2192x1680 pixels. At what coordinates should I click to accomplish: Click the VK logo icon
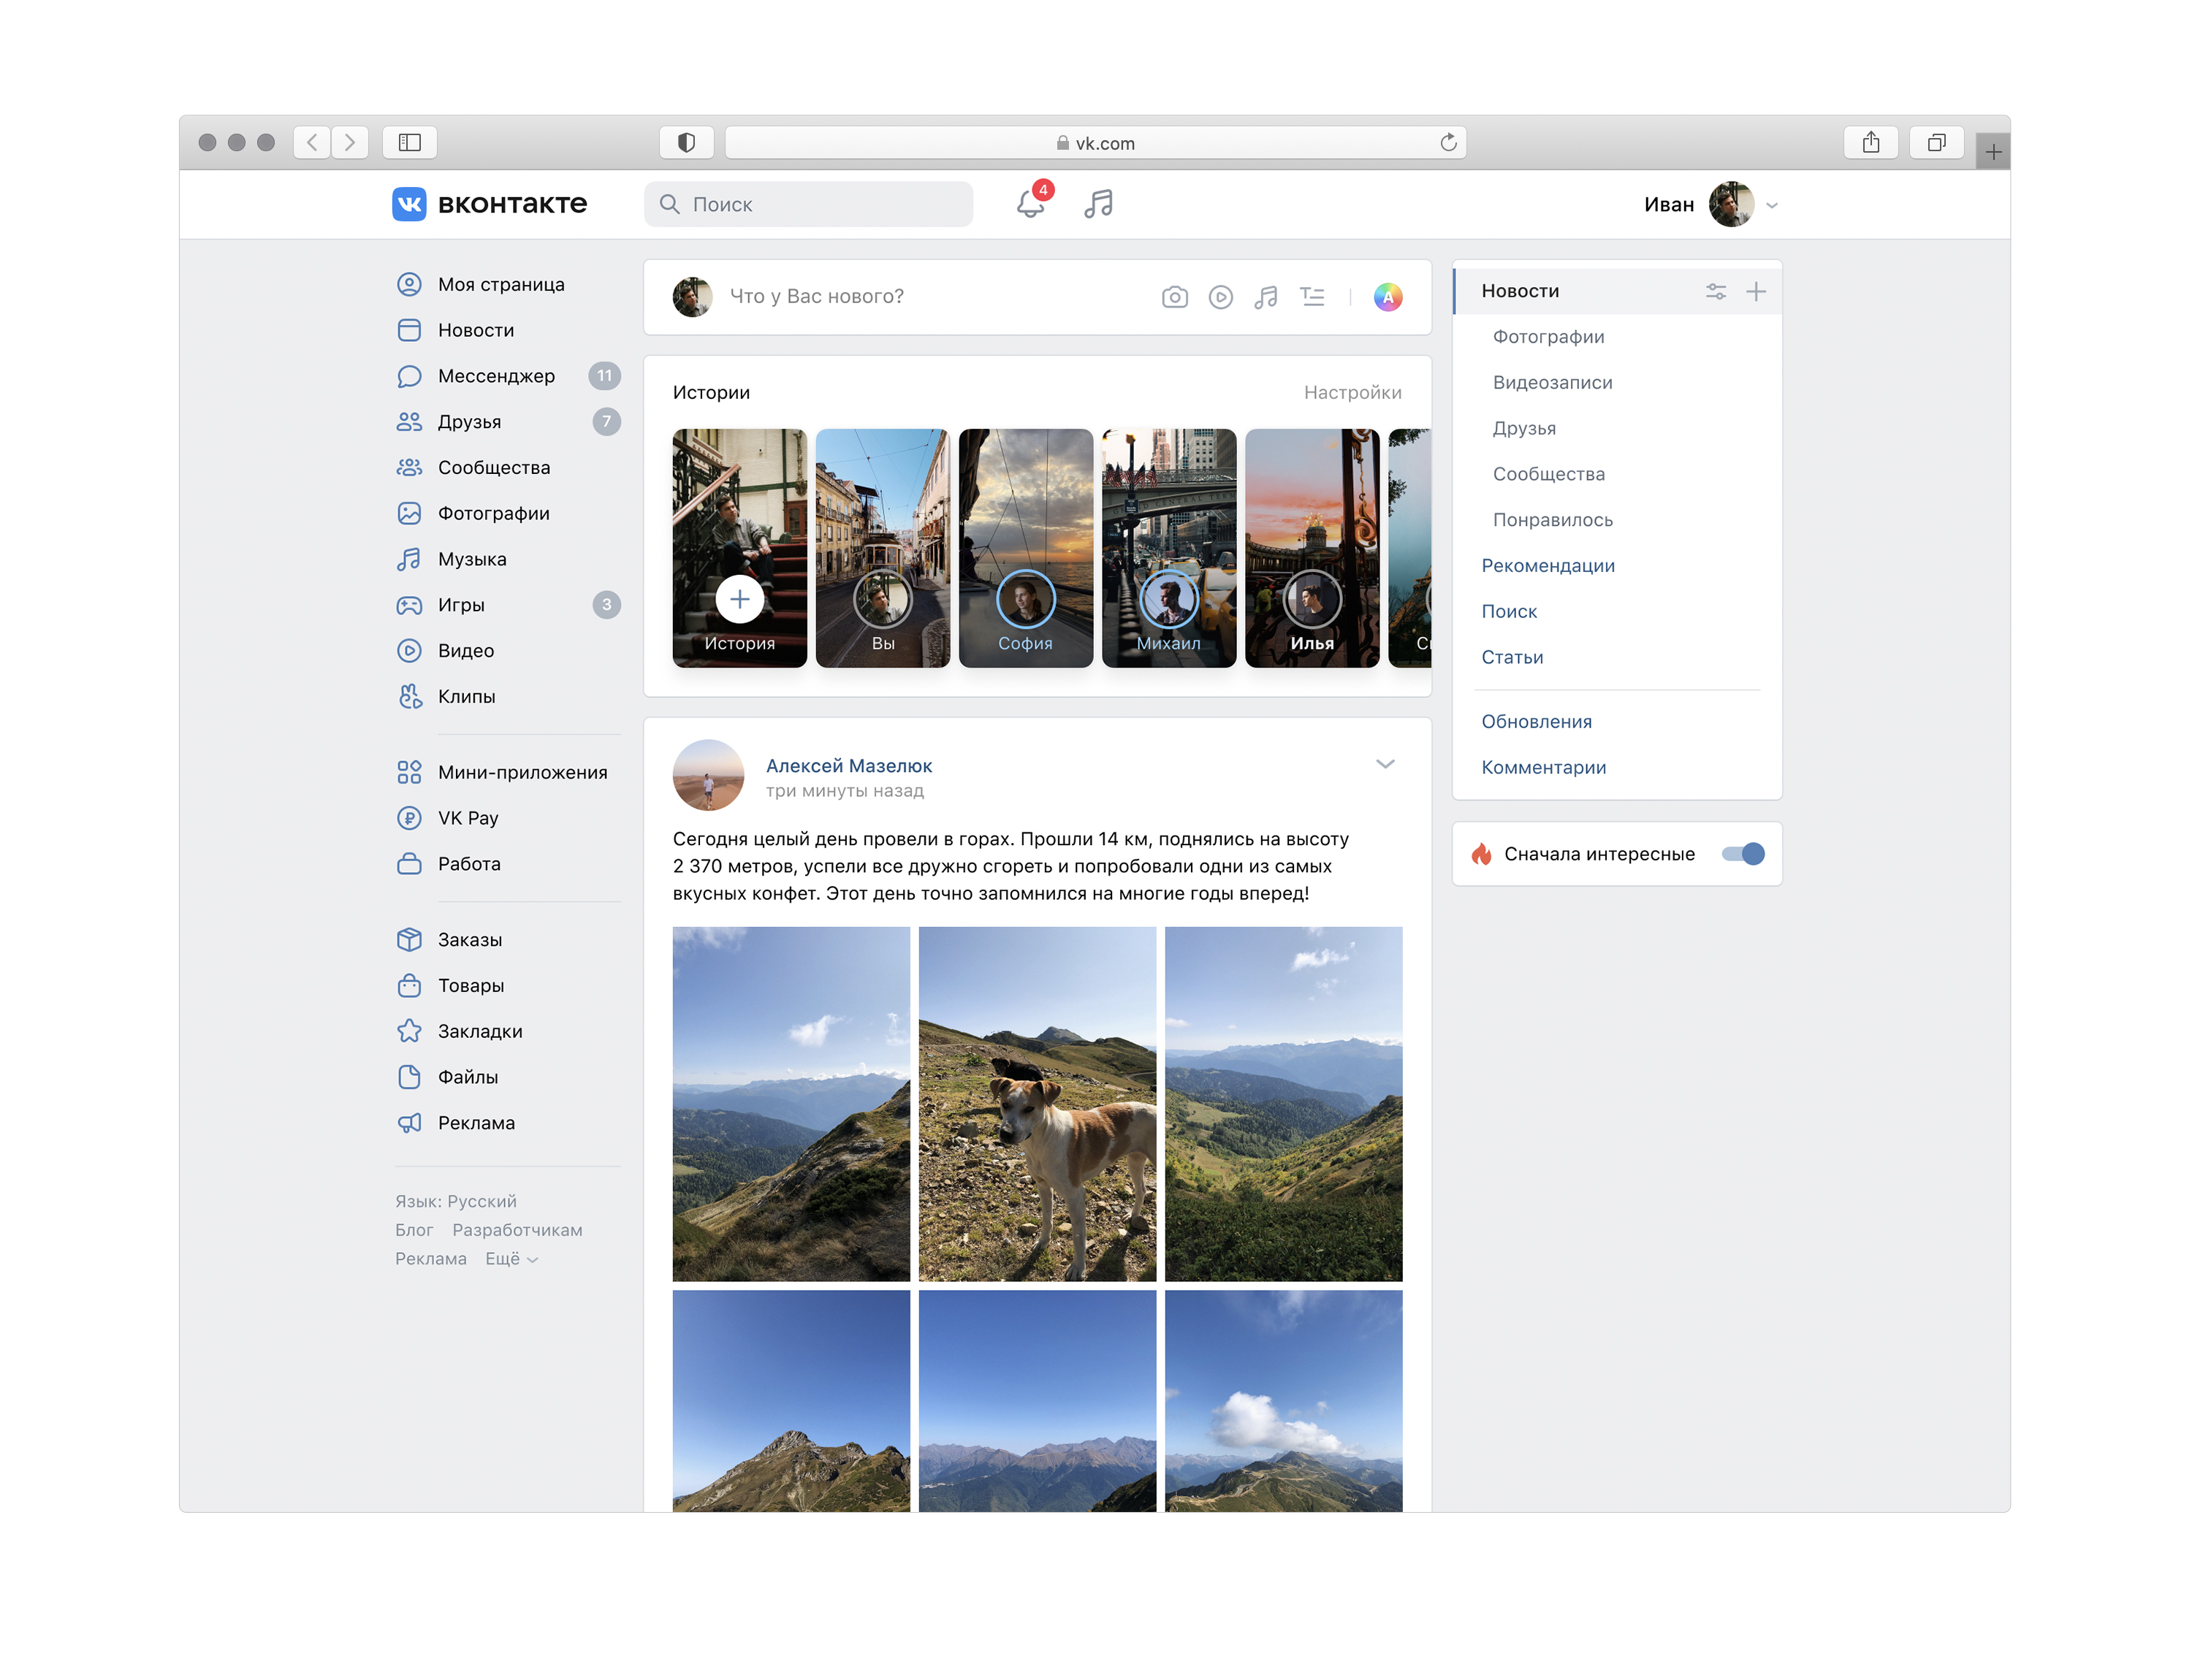[408, 203]
